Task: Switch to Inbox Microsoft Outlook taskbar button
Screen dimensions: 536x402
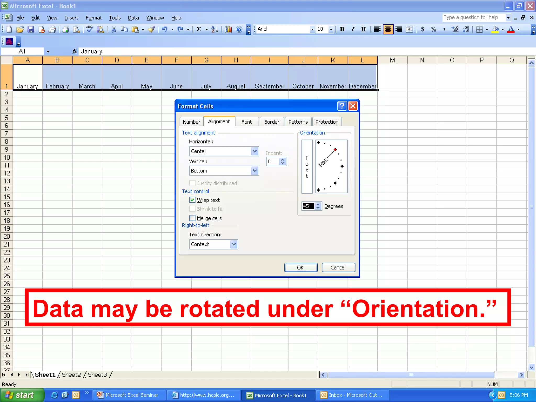Action: click(x=353, y=395)
